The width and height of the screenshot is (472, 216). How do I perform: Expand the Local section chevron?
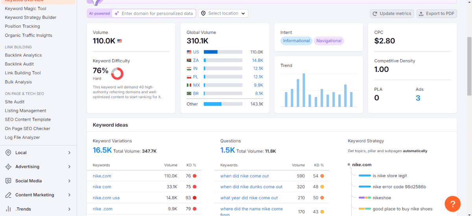69,153
